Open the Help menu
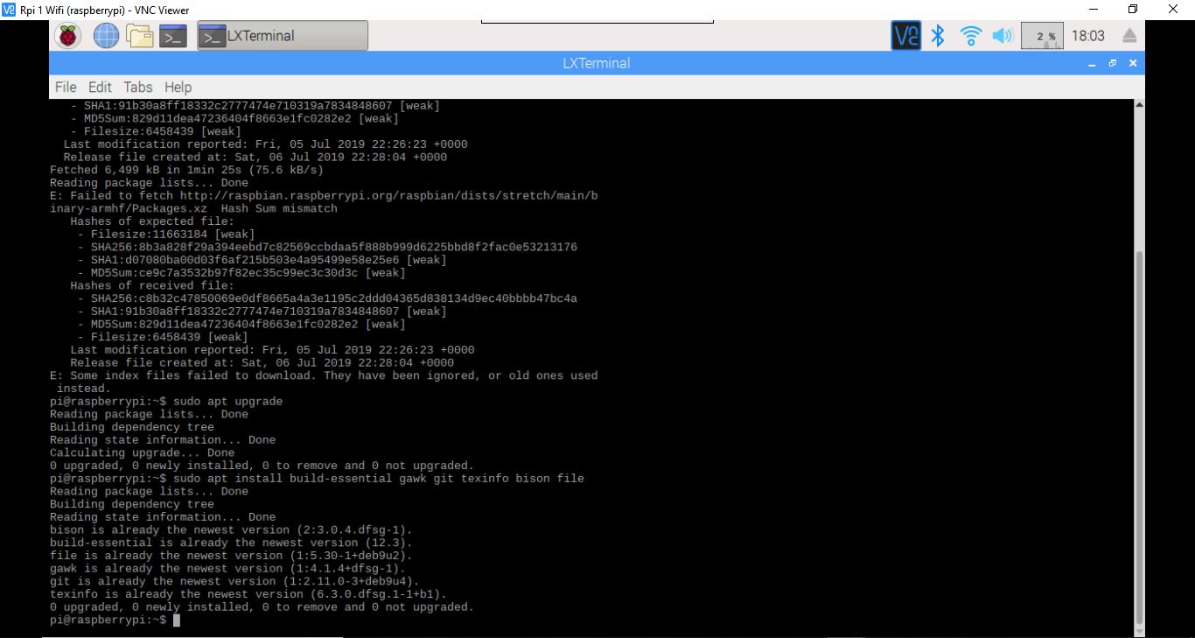The image size is (1195, 638). tap(178, 87)
